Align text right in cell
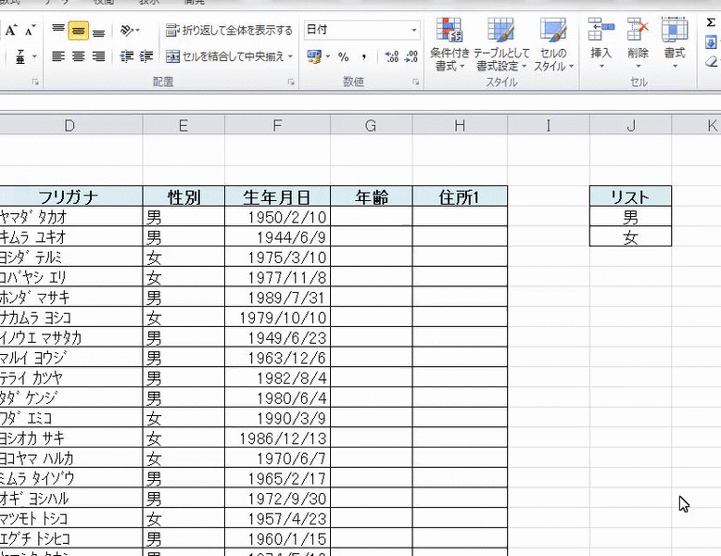 tap(98, 57)
